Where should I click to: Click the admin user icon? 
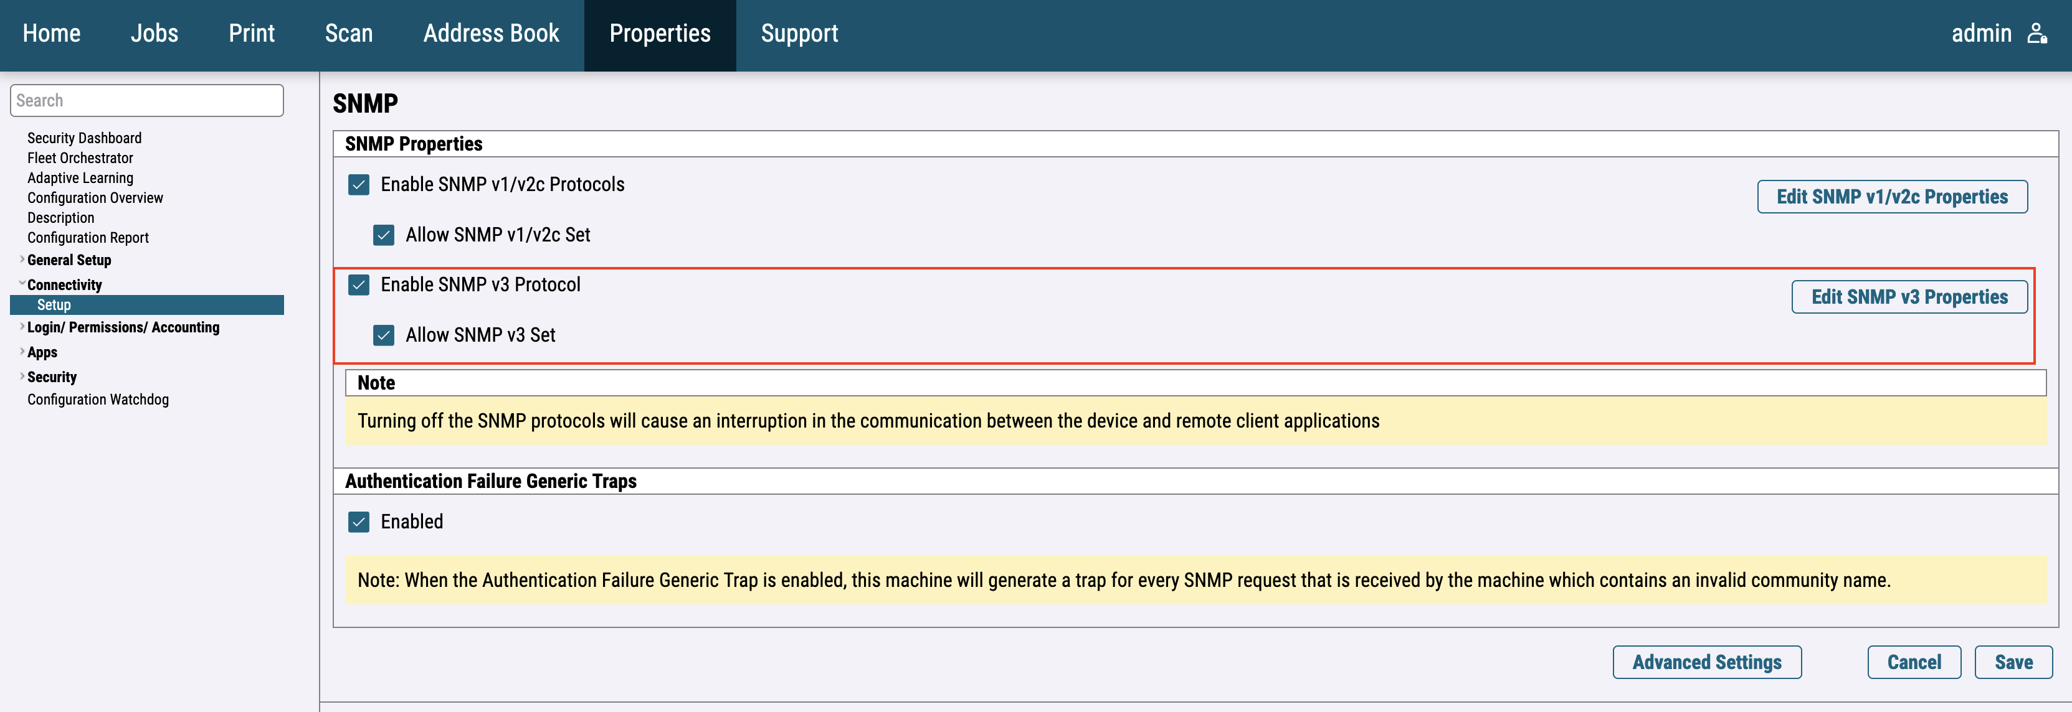(x=2036, y=34)
